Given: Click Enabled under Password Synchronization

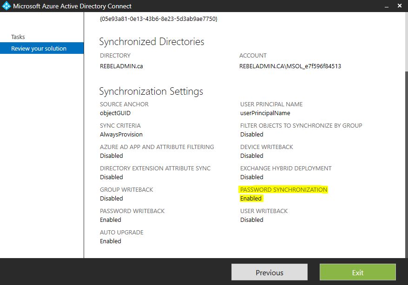Looking at the screenshot, I should click(251, 198).
